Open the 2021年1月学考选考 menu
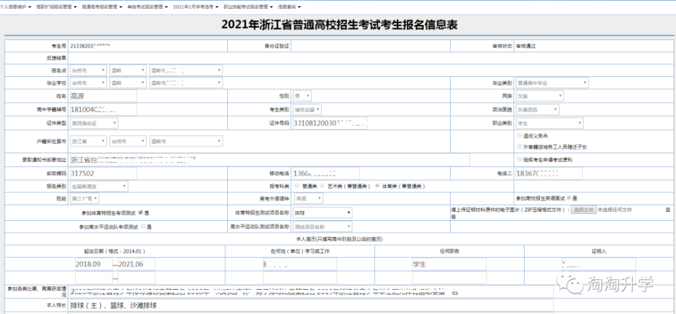Image resolution: width=676 pixels, height=314 pixels. click(196, 7)
